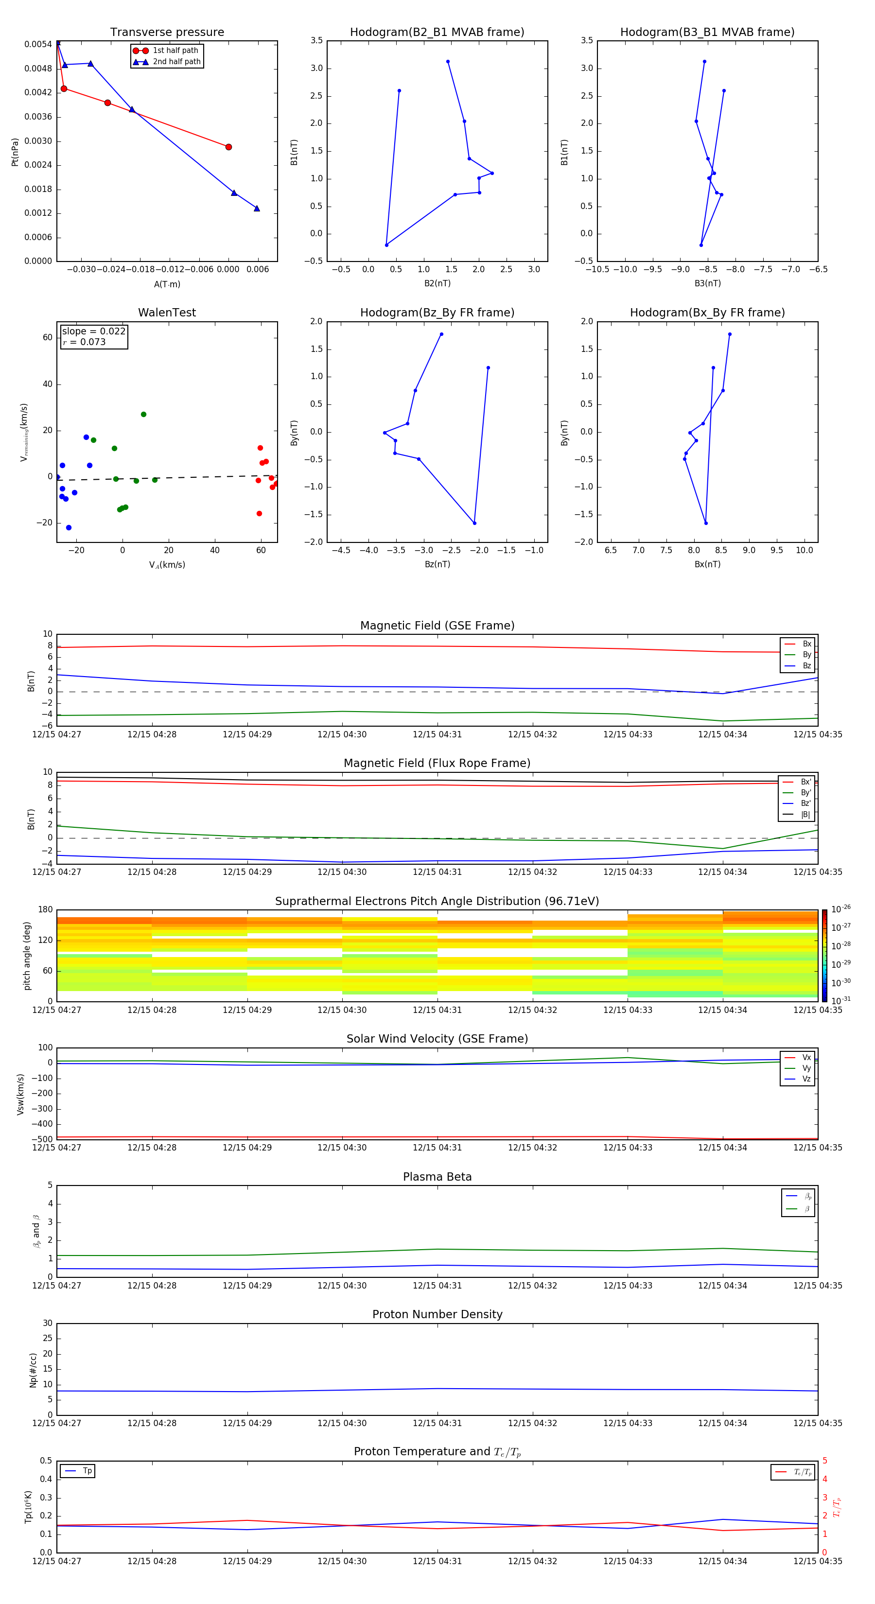Click Vx legend entry in solar wind plot
Screen dimensions: 875x1604
click(798, 1057)
